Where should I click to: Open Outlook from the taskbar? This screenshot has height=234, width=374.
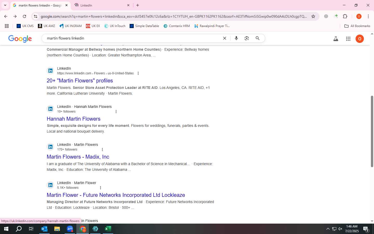point(44,229)
